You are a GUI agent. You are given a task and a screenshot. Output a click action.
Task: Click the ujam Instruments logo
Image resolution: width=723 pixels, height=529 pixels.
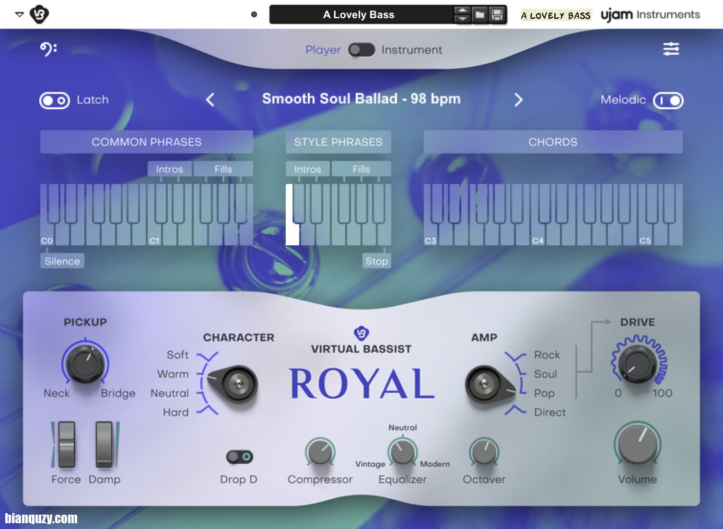tap(650, 15)
